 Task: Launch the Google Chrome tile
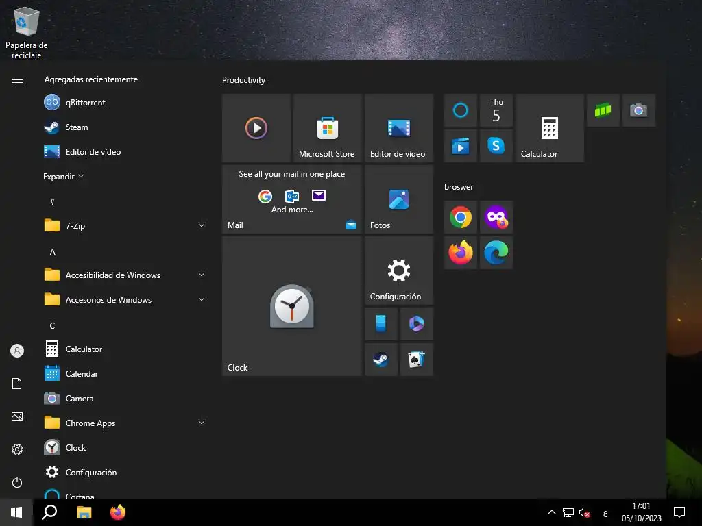click(x=460, y=217)
